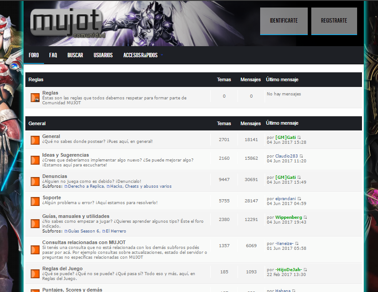Screen dimensions: 378x292
Task: Click the subforum icon before Guías Season 6
Action: pyautogui.click(x=66, y=231)
